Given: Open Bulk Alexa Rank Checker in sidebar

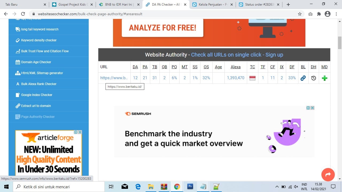Looking at the screenshot, I should tap(39, 84).
